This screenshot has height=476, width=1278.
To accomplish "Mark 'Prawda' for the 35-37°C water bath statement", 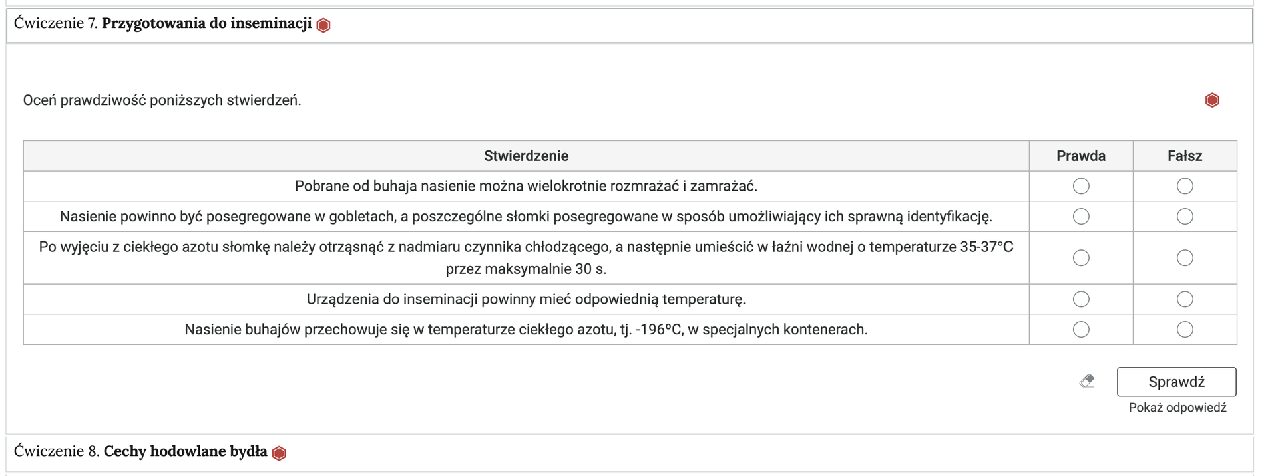I will pyautogui.click(x=1081, y=257).
